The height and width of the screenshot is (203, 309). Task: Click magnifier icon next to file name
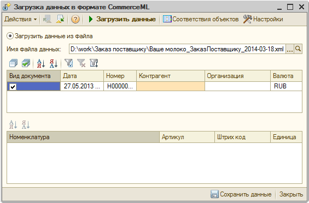coord(298,49)
